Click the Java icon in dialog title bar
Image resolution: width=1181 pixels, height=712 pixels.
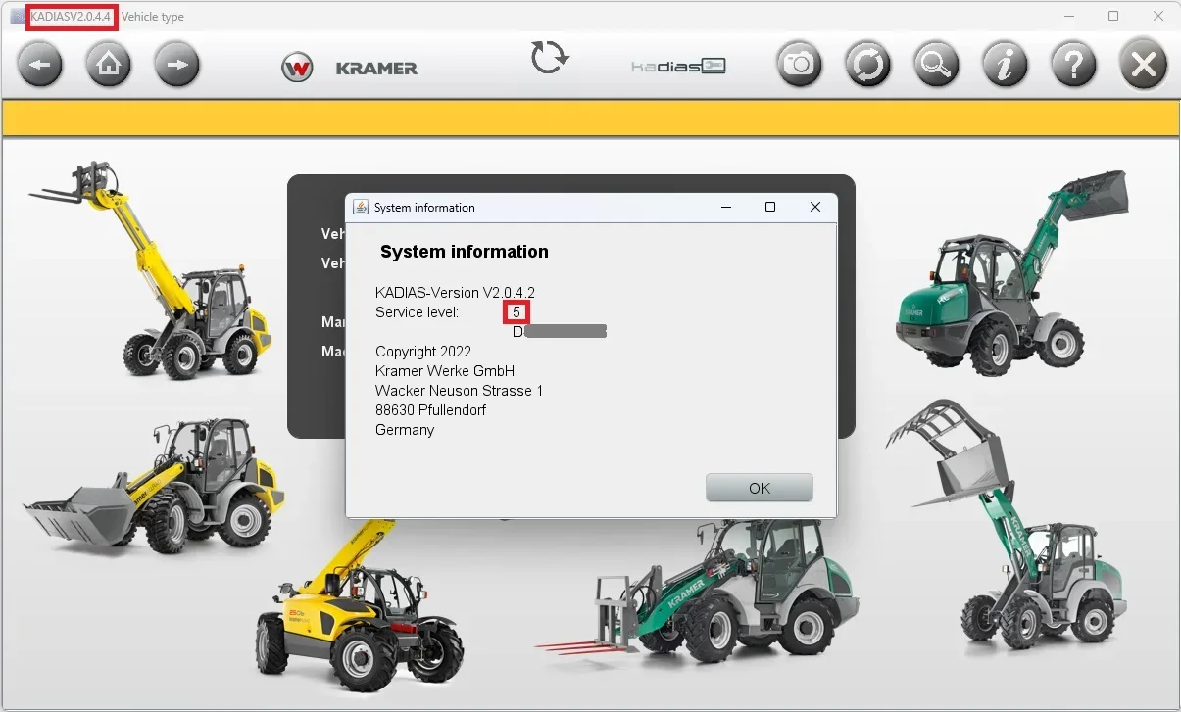(359, 207)
